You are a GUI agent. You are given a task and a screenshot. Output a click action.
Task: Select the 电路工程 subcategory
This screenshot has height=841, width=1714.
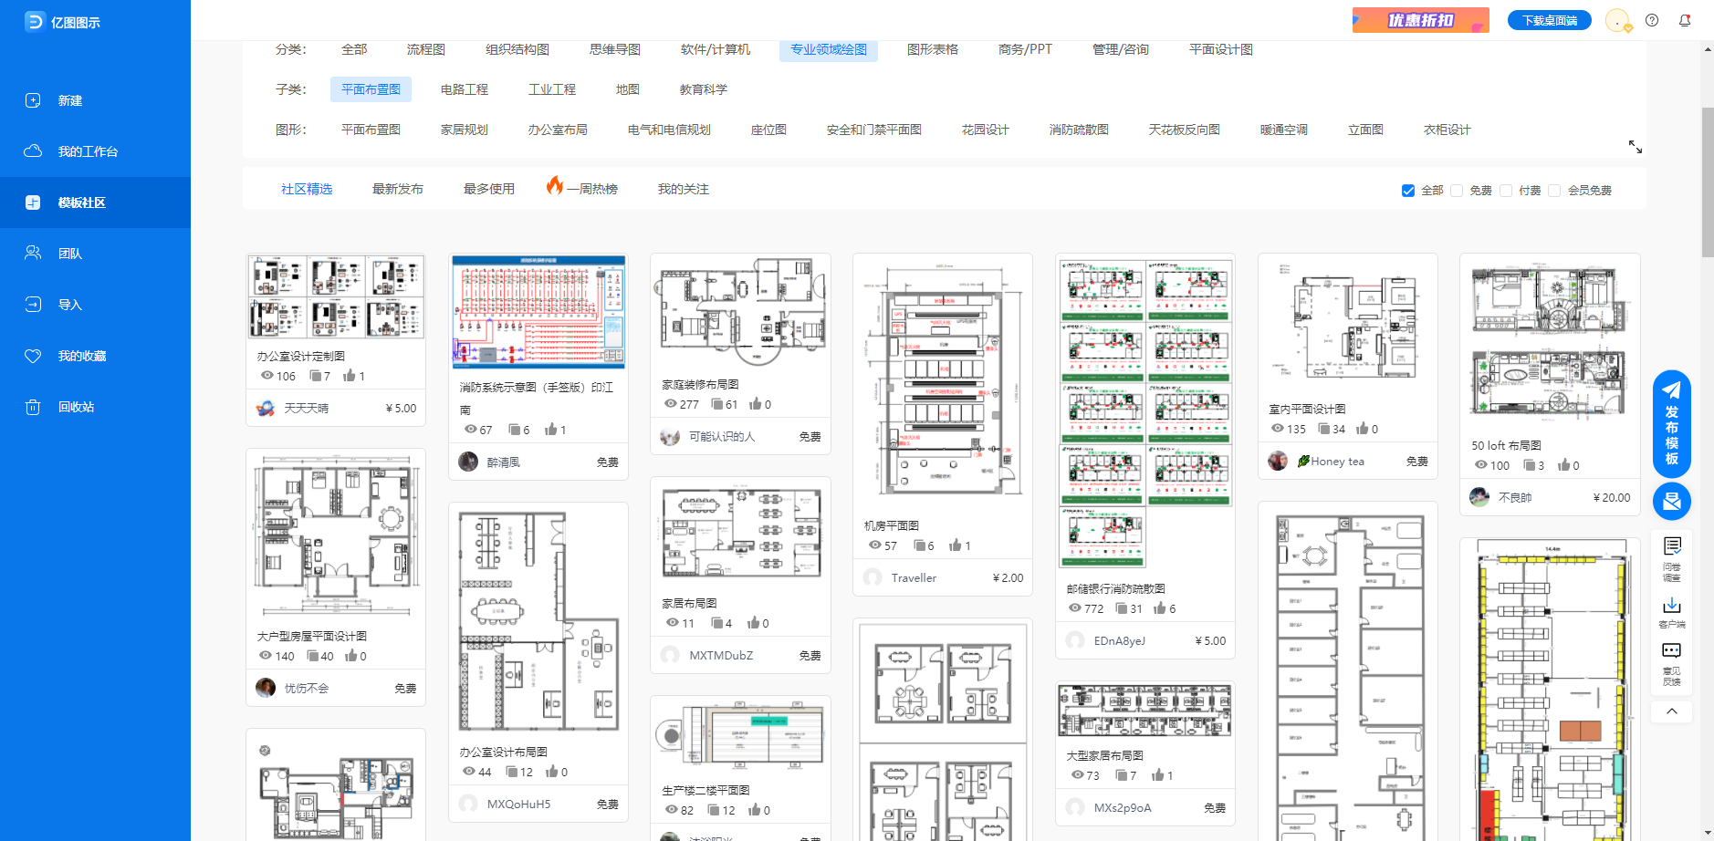465,89
